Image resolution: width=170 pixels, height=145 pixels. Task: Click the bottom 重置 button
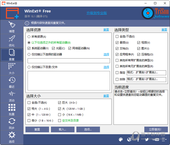(37, 129)
